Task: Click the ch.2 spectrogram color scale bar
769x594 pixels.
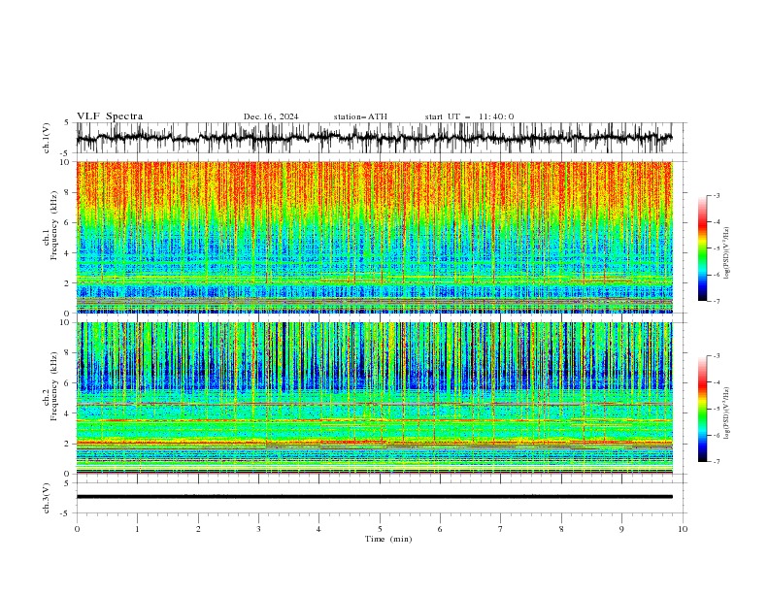Action: click(702, 409)
